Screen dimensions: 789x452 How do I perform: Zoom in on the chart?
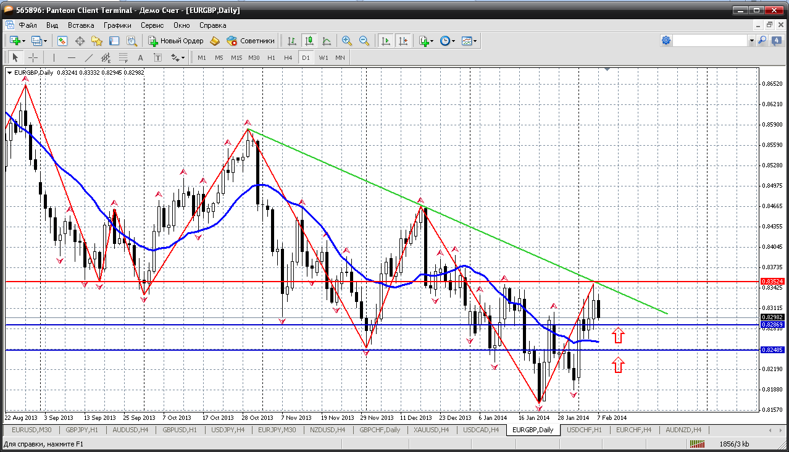click(347, 41)
